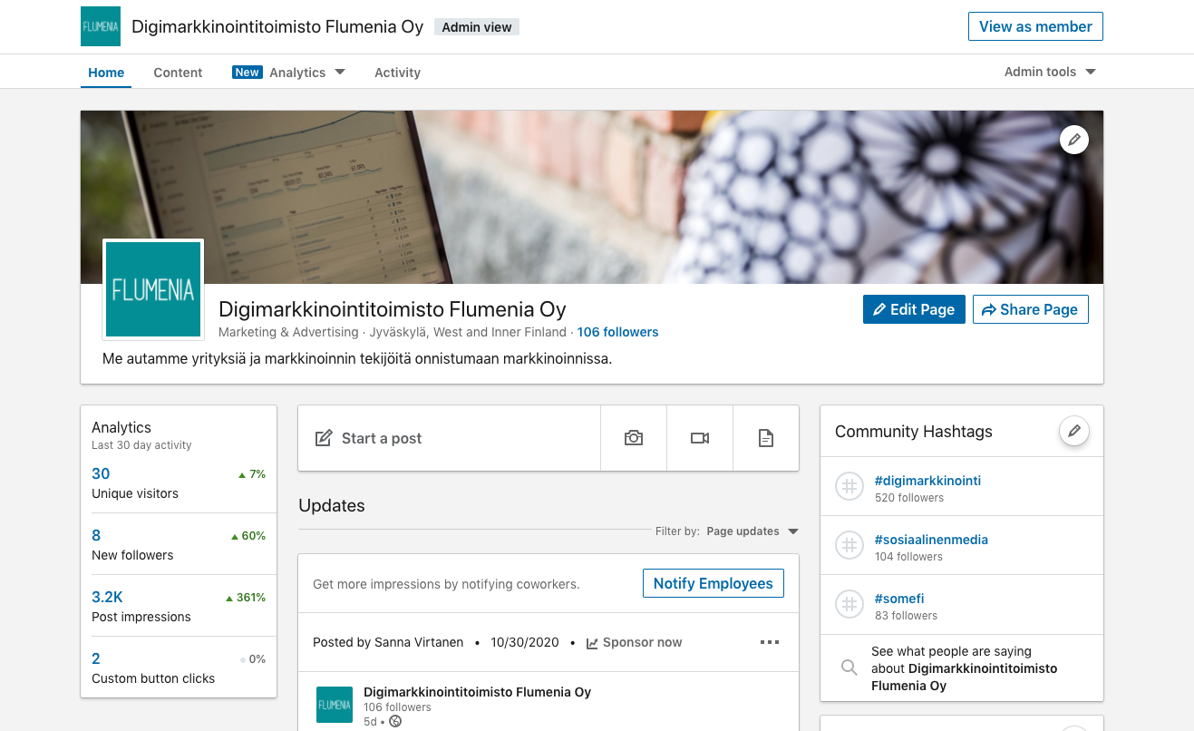Click the post author name Digimarkkinointitoimisto Flumenia Oy
Viewport: 1194px width, 731px height.
[477, 692]
